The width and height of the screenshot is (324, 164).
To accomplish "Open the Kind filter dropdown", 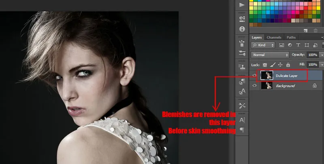I will (263, 45).
